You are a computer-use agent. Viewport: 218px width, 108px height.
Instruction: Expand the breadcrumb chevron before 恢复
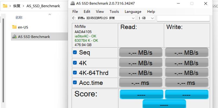tap(10, 6)
